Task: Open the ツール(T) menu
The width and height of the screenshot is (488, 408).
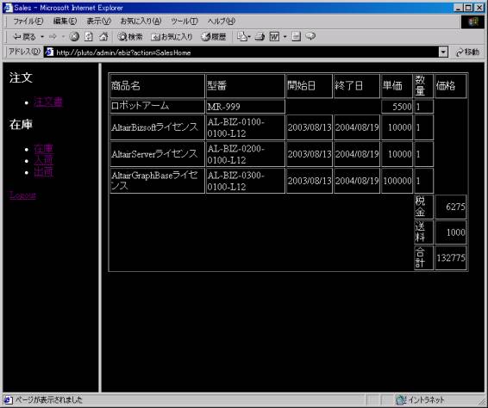Action: (185, 22)
